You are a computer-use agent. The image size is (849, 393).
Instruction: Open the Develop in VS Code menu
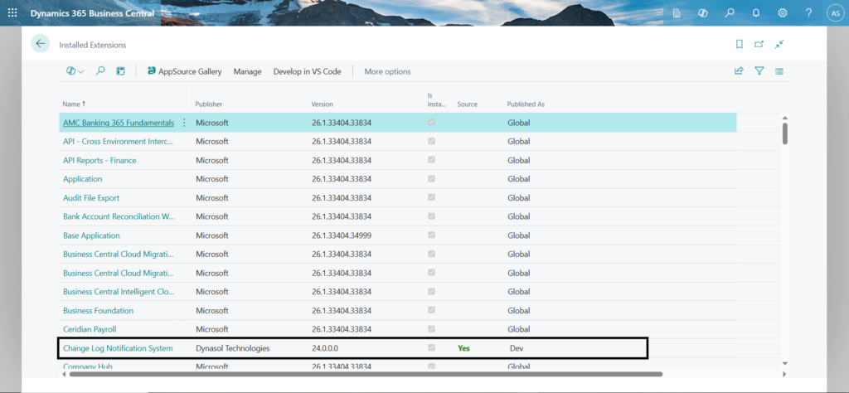pos(307,71)
